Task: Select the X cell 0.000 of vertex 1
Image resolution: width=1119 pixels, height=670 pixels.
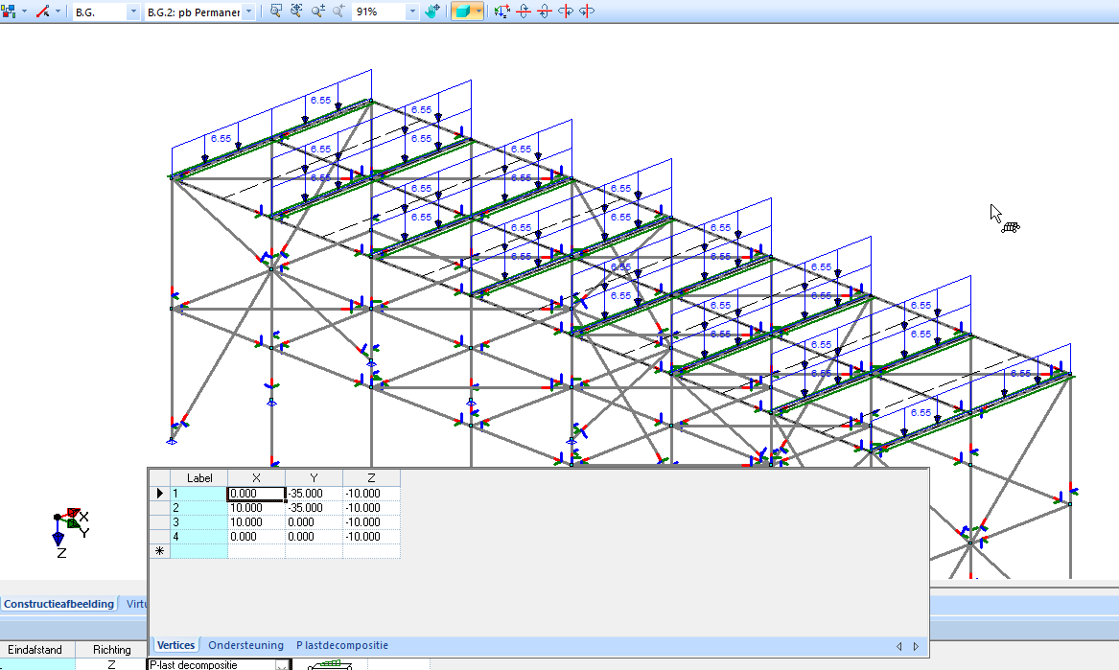Action: tap(256, 493)
